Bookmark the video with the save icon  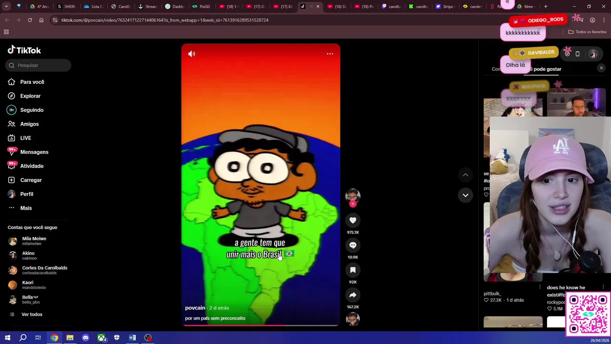[x=353, y=270]
